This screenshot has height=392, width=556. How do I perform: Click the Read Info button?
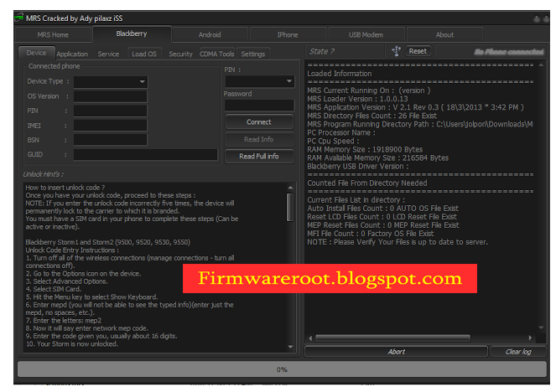pyautogui.click(x=259, y=139)
